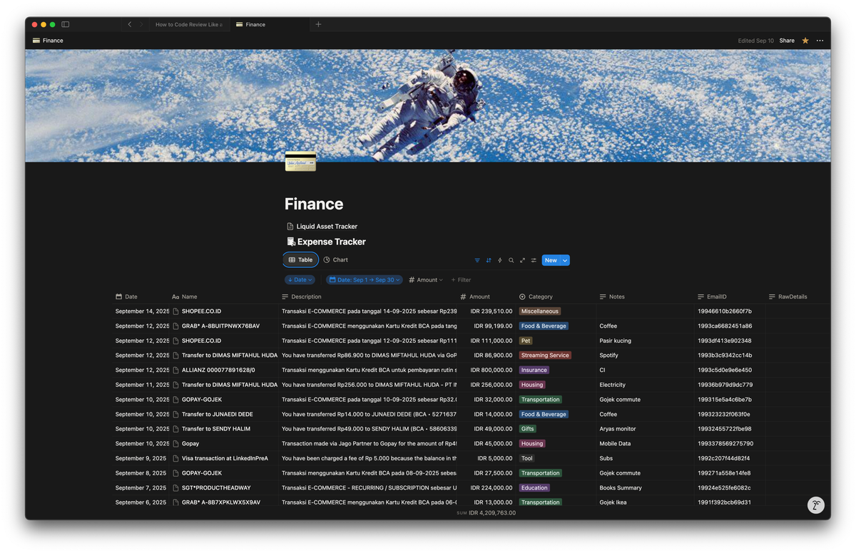Click the Date: Sep 1 to Sep 30 filter pill
Image resolution: width=856 pixels, height=553 pixels.
(364, 279)
